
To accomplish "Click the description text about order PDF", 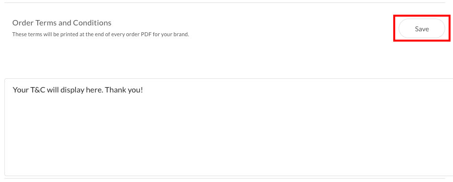I will click(x=100, y=35).
